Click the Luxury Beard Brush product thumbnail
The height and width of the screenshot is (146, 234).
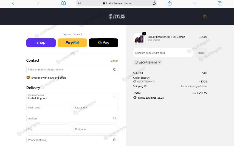click(139, 38)
